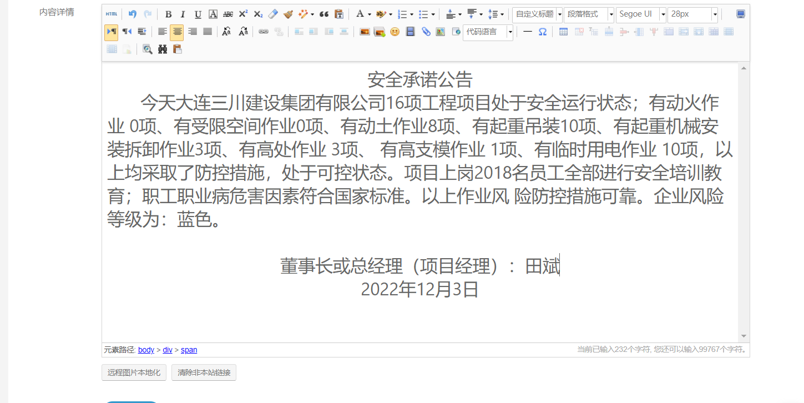Image resolution: width=804 pixels, height=403 pixels.
Task: Preview the content with magnifier icon
Action: tap(147, 49)
